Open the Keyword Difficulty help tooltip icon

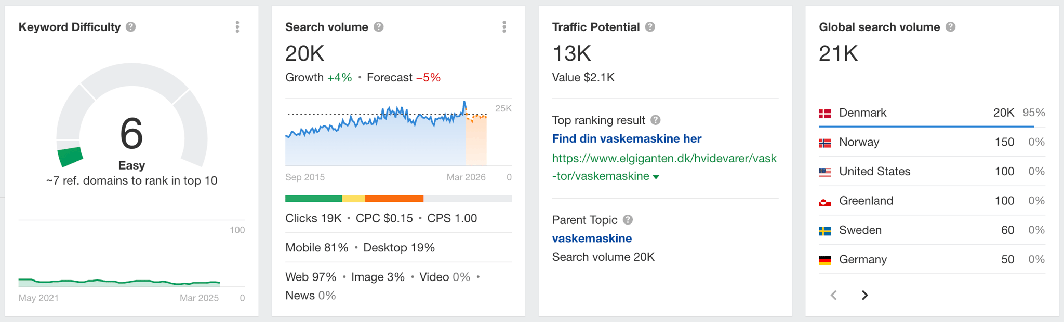[131, 27]
